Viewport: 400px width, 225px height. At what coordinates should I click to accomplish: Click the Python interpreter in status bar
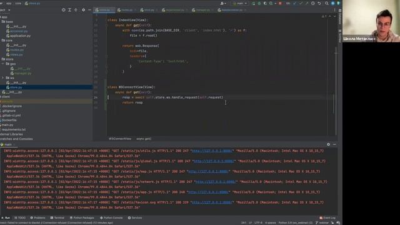295,222
